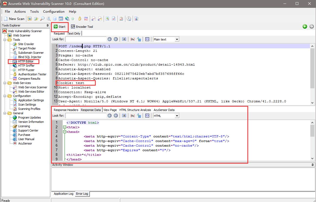
Task: Click the Scheduler clock icon in toolbar
Action: [129, 19]
